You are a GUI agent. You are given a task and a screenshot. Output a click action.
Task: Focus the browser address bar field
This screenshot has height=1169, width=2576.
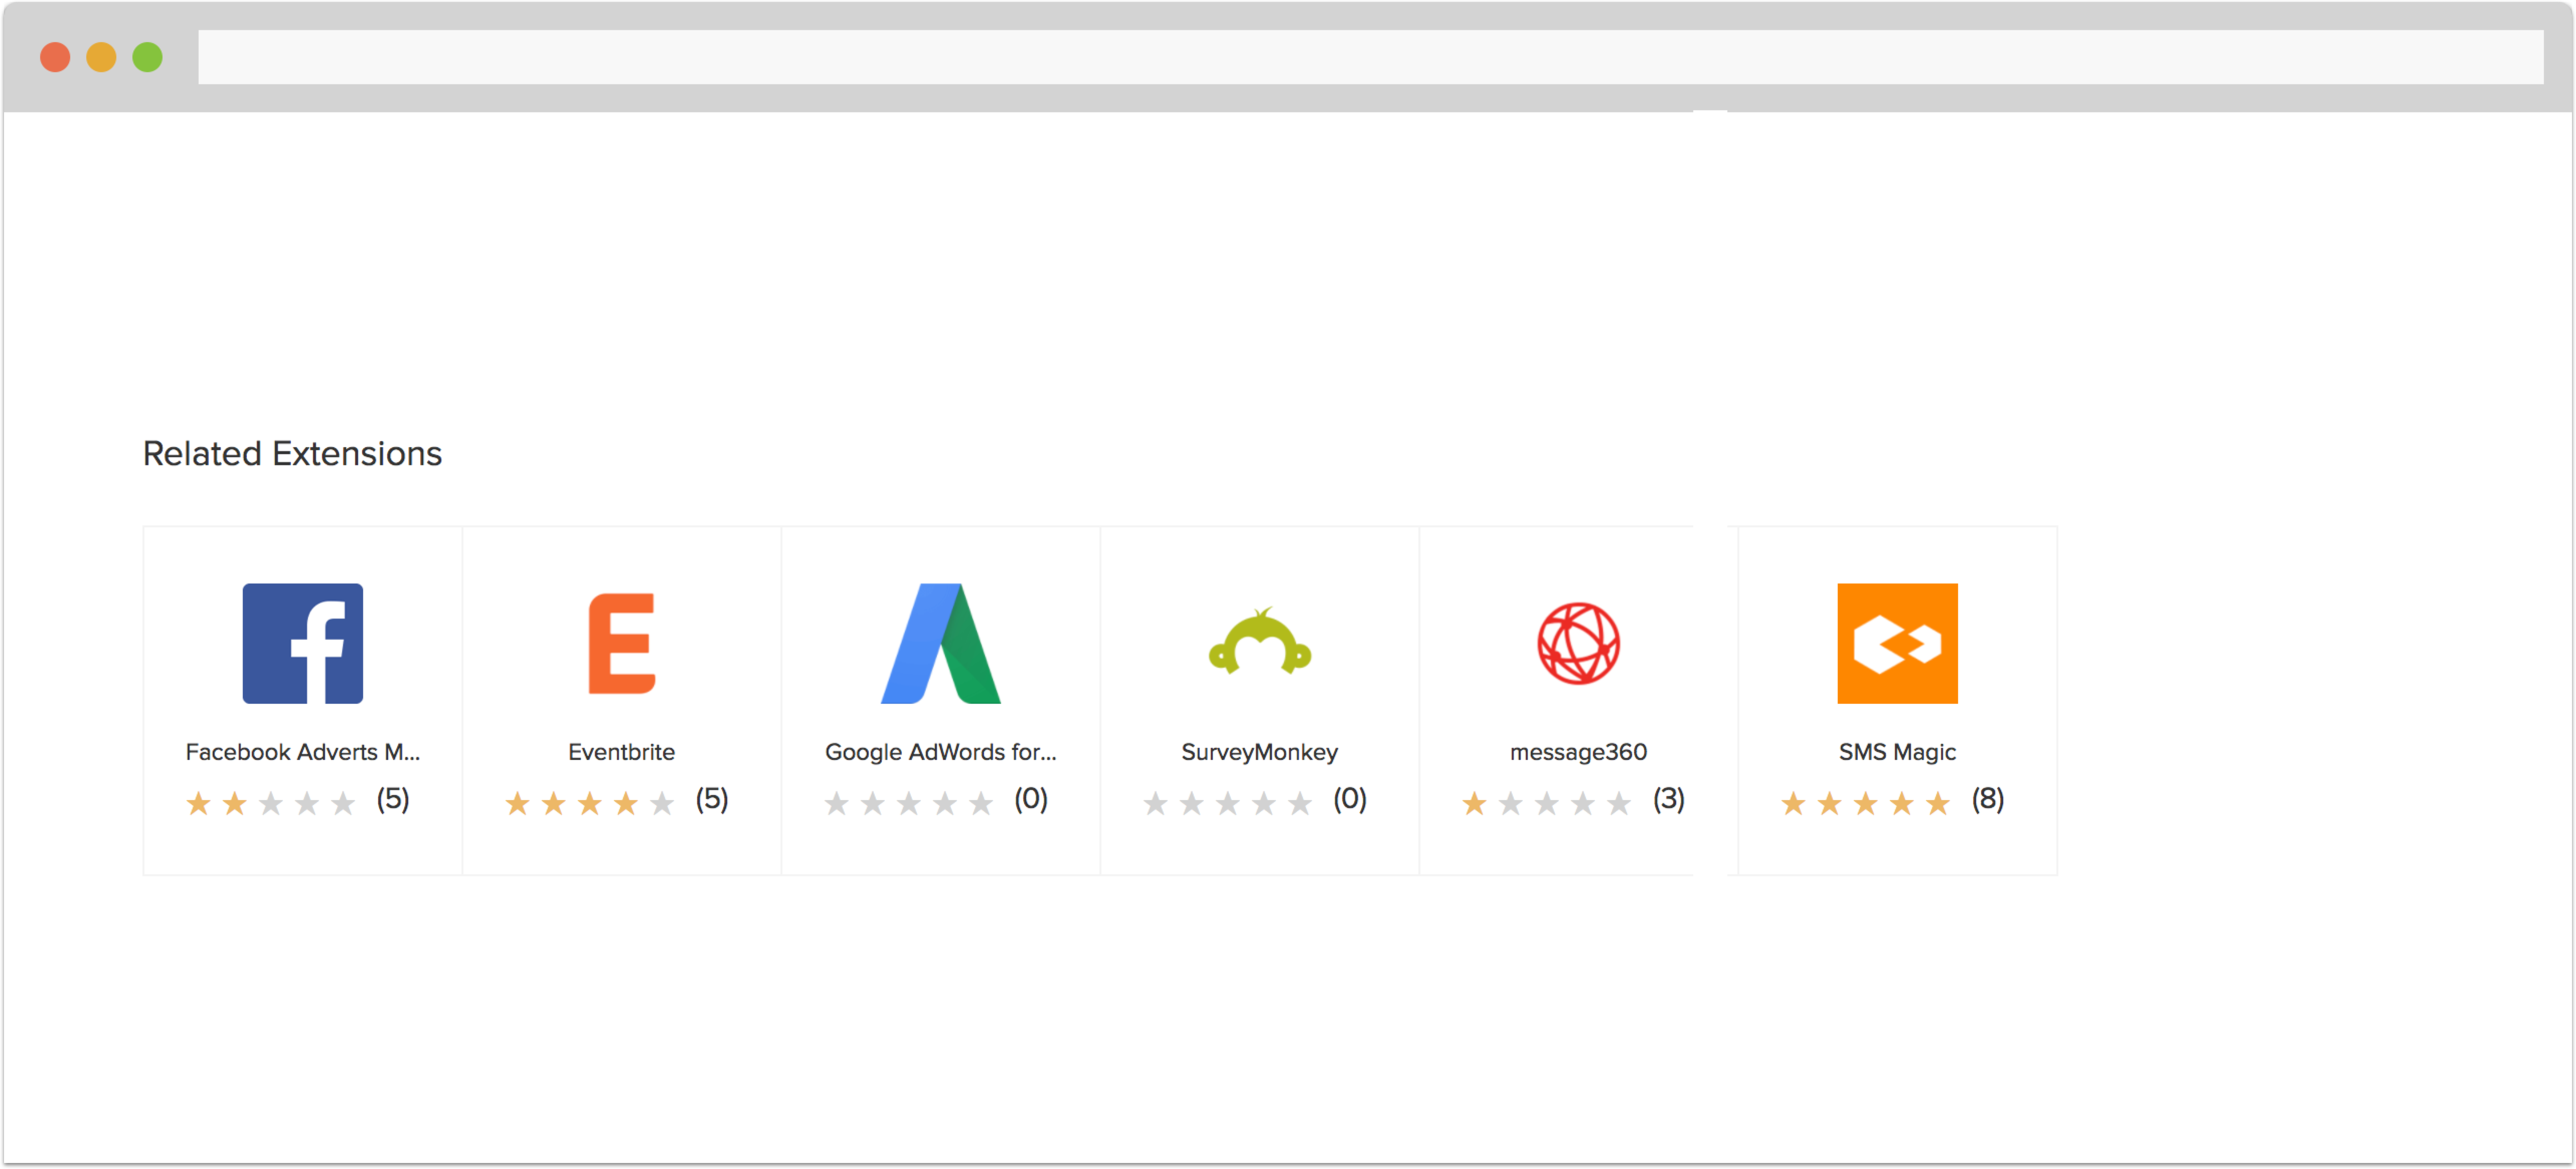[x=1370, y=57]
